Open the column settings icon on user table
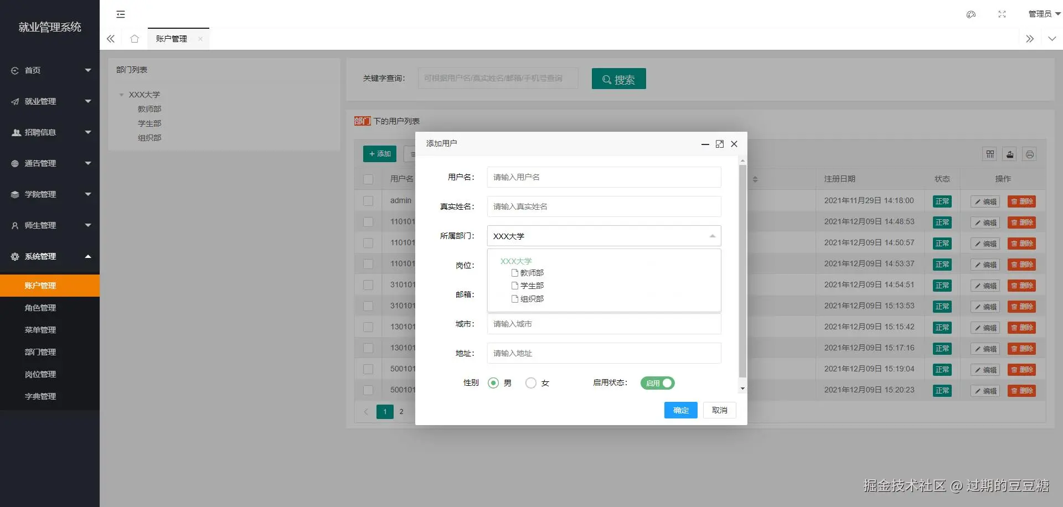The width and height of the screenshot is (1063, 507). click(989, 154)
